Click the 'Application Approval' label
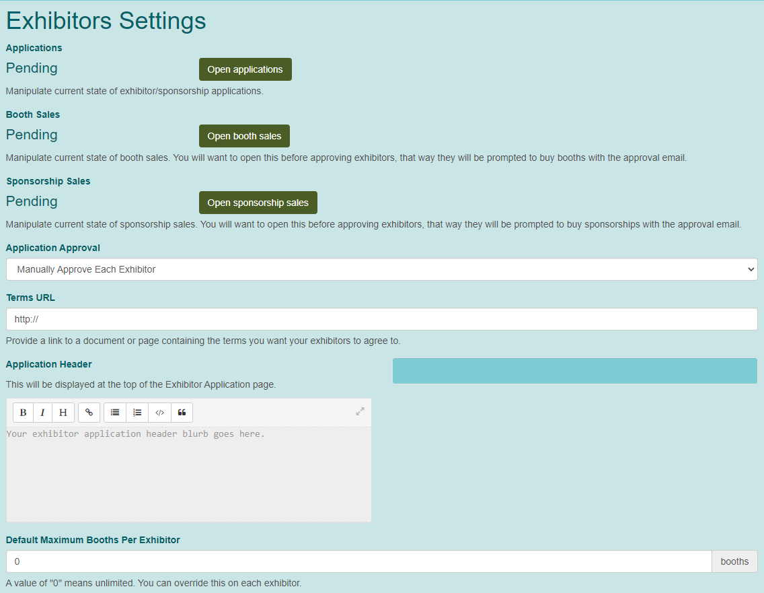 coord(52,248)
